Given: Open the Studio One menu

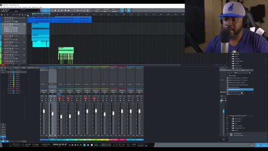Looking at the screenshot, I should 35,8.
